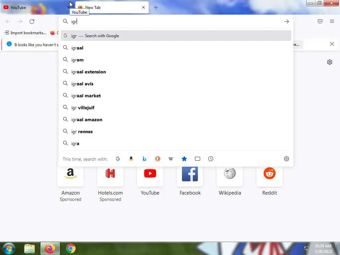Select the New Tab tab

tap(112, 7)
